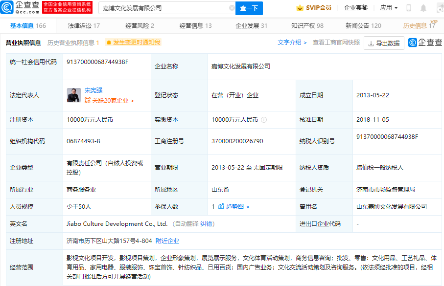
Task: Open 附近企业 next to the registered address
Action: pyautogui.click(x=167, y=241)
